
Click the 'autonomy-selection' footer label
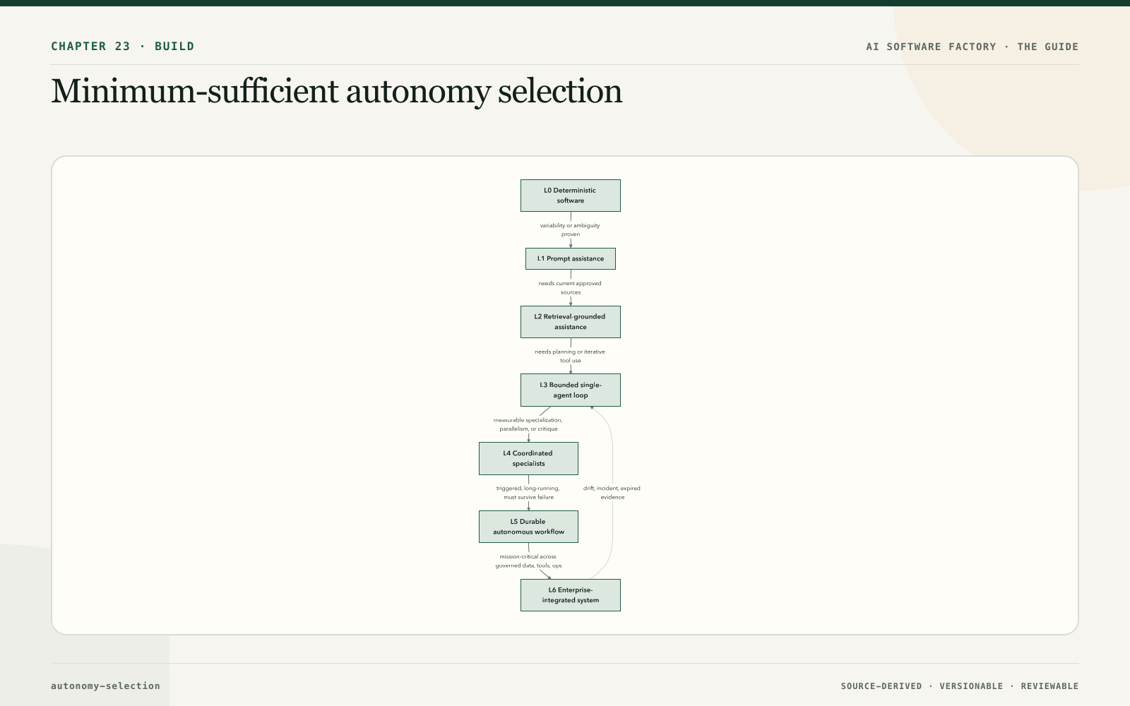[x=105, y=686]
